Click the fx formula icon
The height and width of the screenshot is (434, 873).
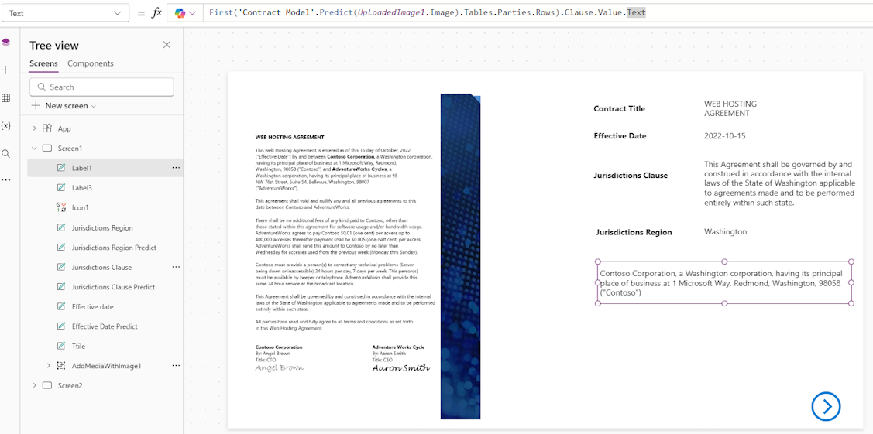click(156, 13)
